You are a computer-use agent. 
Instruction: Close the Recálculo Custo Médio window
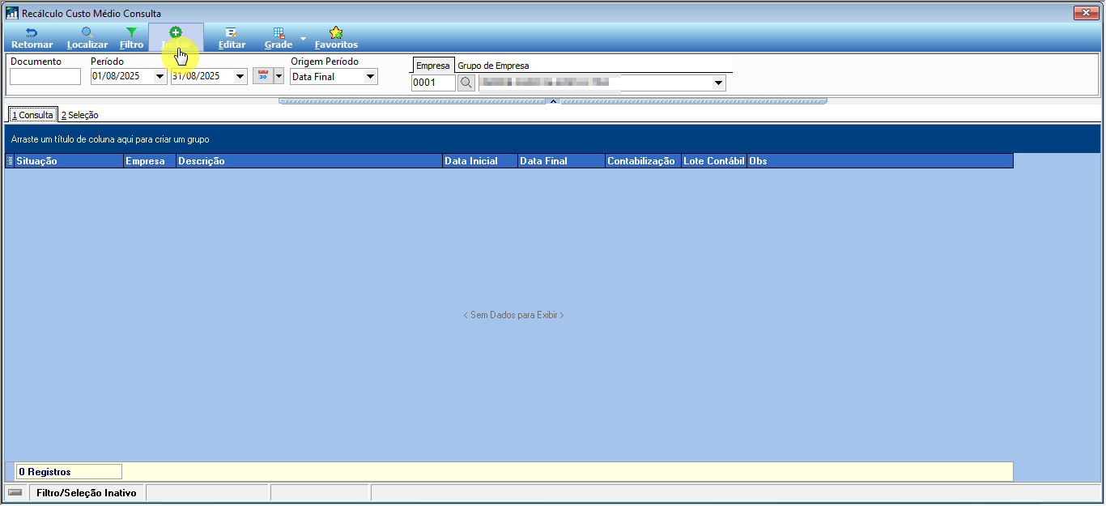click(x=1086, y=12)
